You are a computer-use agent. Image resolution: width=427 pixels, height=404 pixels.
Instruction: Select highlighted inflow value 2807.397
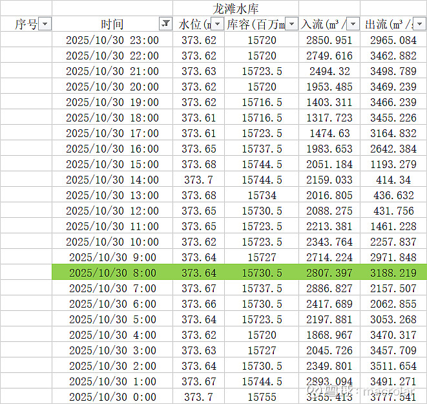329,273
